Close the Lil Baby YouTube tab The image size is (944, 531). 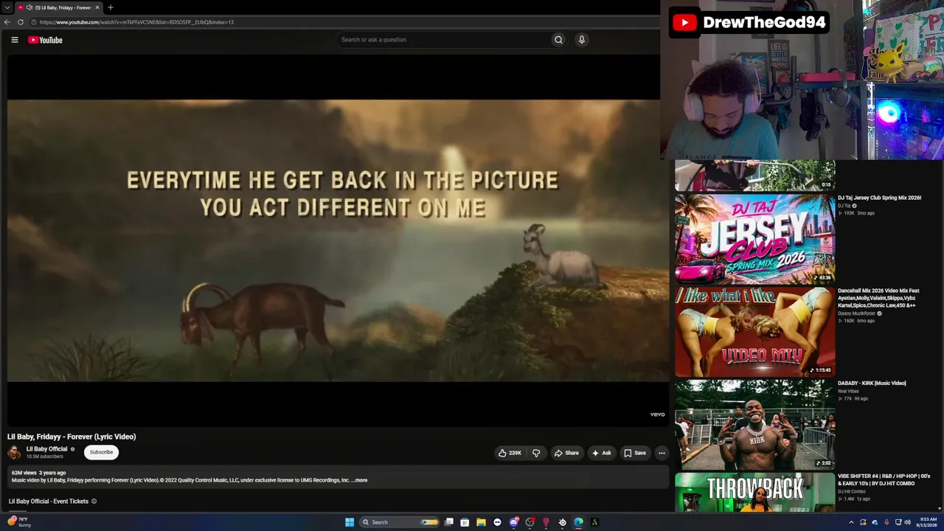pos(97,7)
